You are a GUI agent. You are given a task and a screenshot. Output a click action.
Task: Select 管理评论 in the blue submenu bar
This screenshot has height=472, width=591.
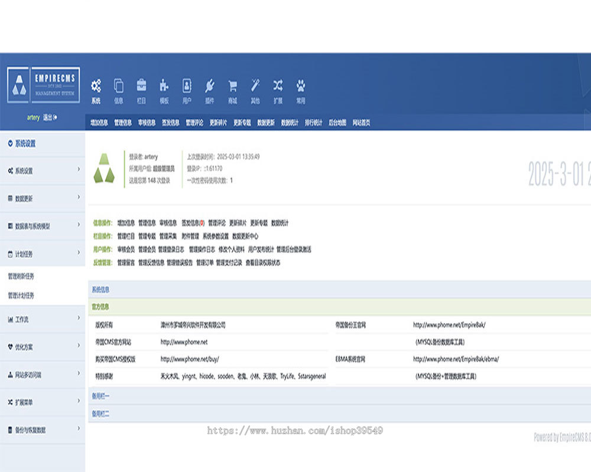[x=194, y=123]
